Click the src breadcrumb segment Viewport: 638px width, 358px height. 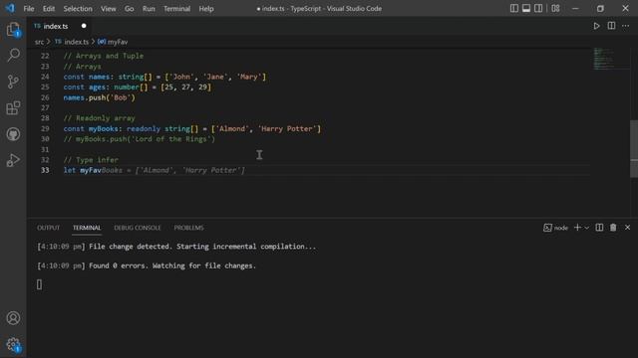pyautogui.click(x=39, y=42)
